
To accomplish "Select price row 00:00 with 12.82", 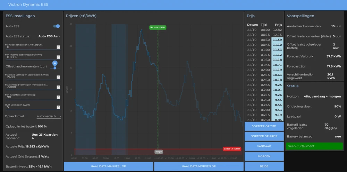I will [x=264, y=30].
